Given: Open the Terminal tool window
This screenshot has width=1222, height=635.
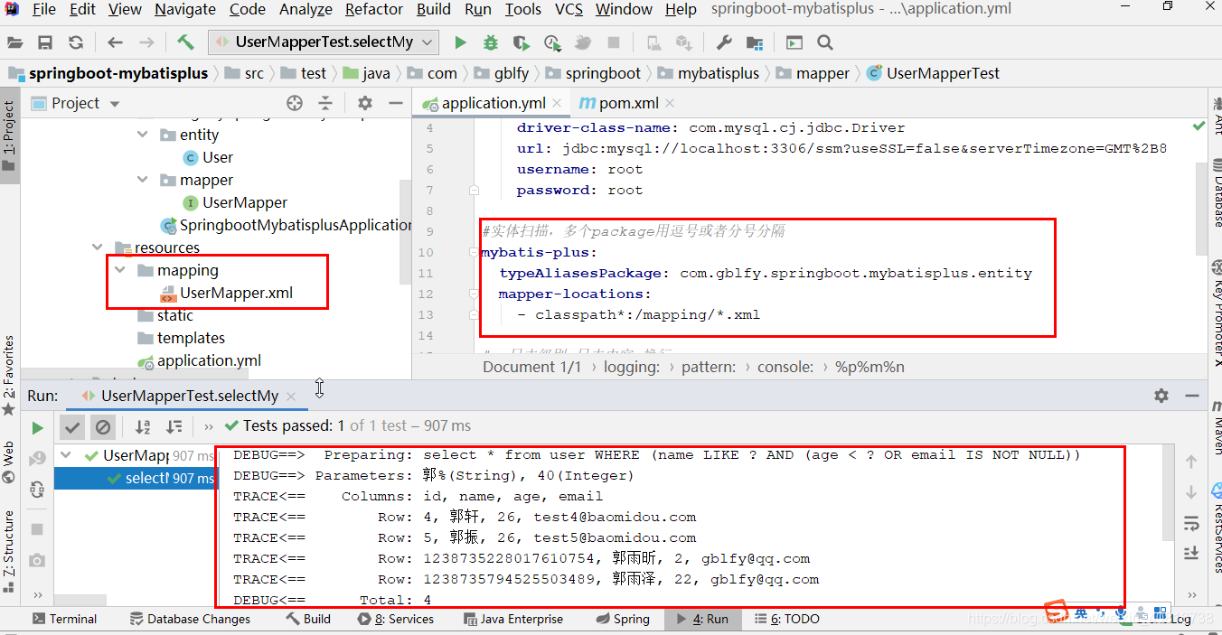Looking at the screenshot, I should click(x=65, y=618).
